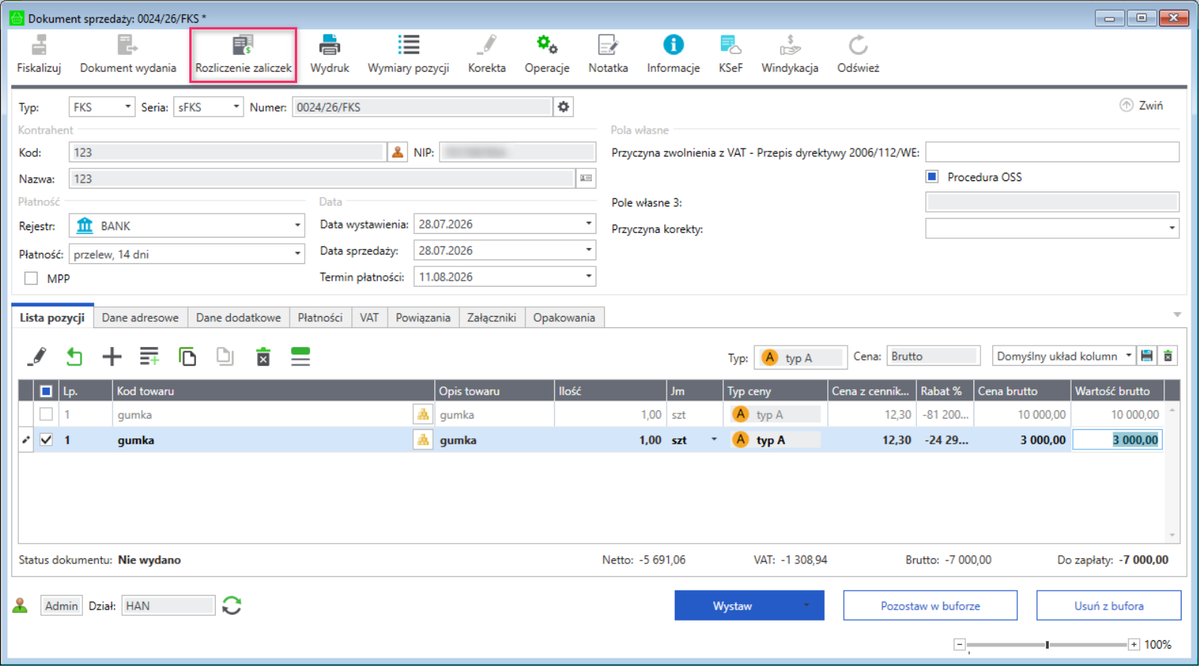Click the pencil edit-position icon
The image size is (1199, 666).
(36, 357)
